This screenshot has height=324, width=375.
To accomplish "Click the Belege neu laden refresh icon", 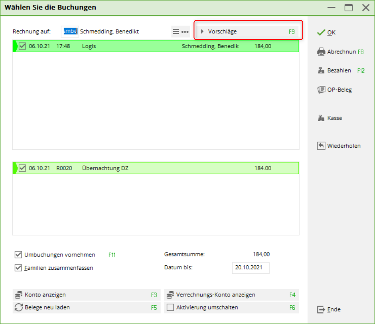I will click(x=18, y=307).
